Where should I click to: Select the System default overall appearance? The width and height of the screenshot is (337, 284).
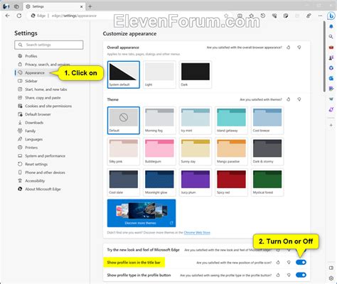pos(124,75)
